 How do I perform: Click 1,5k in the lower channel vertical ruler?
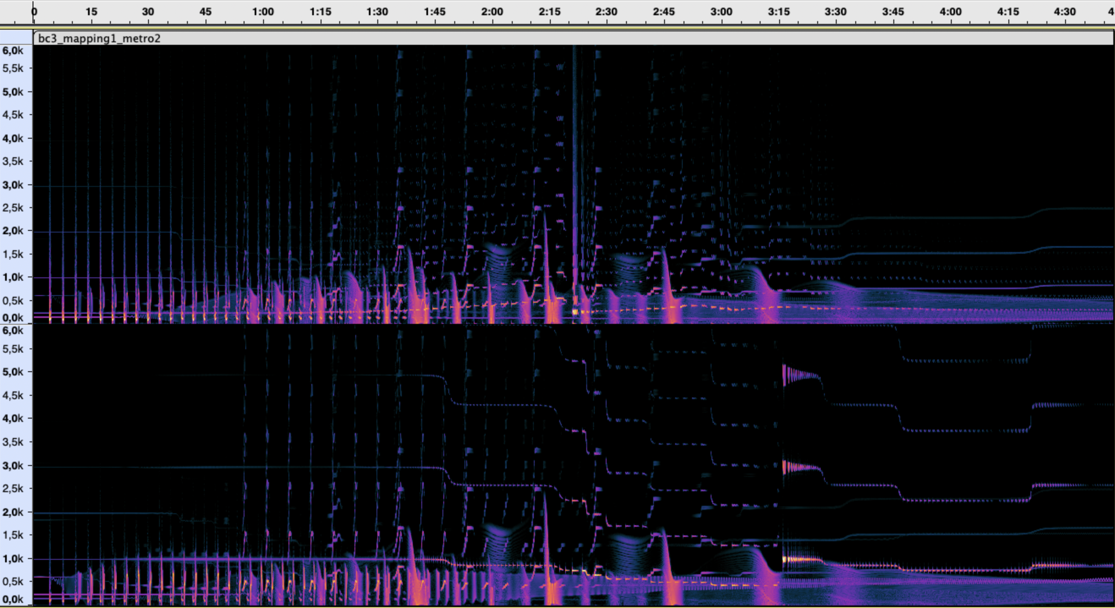(x=13, y=535)
